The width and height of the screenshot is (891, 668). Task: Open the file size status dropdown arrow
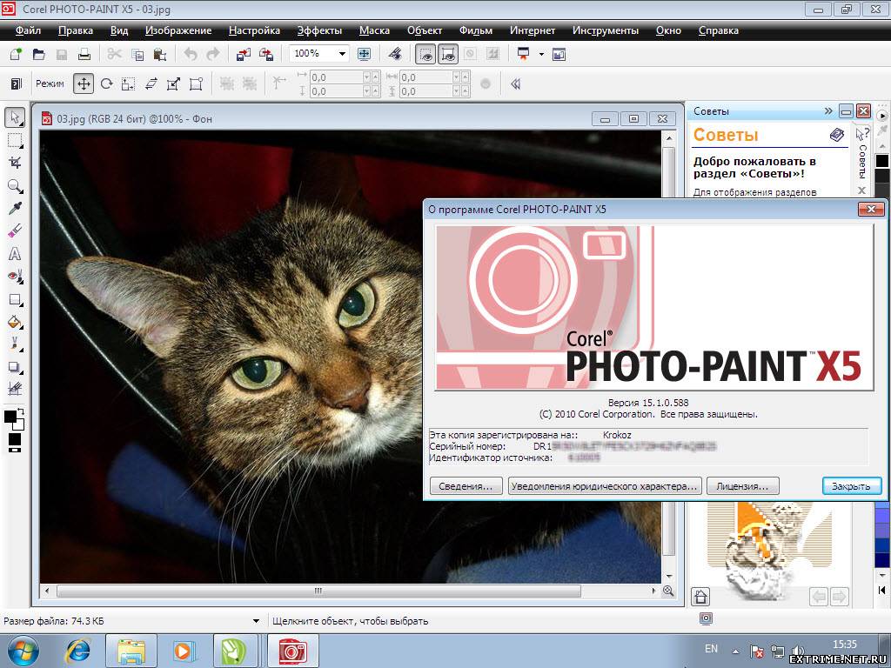256,621
